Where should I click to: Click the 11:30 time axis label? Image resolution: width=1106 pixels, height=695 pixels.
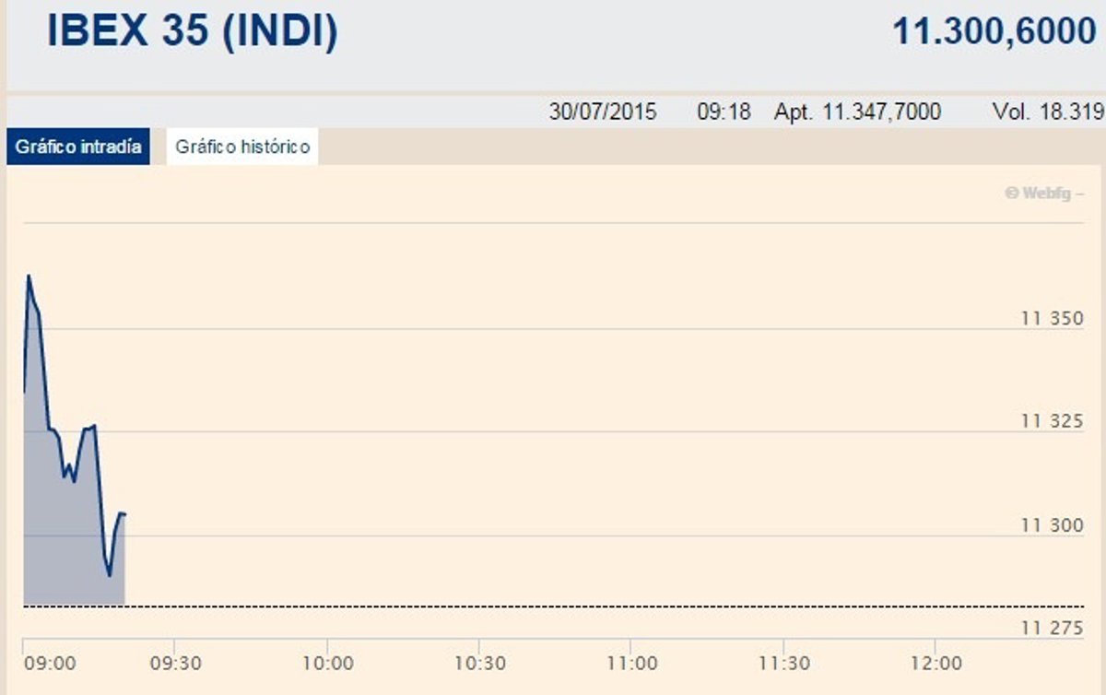point(783,664)
